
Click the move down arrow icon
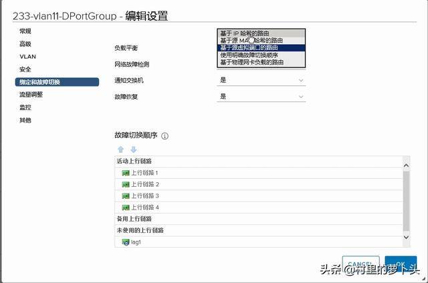[133, 150]
